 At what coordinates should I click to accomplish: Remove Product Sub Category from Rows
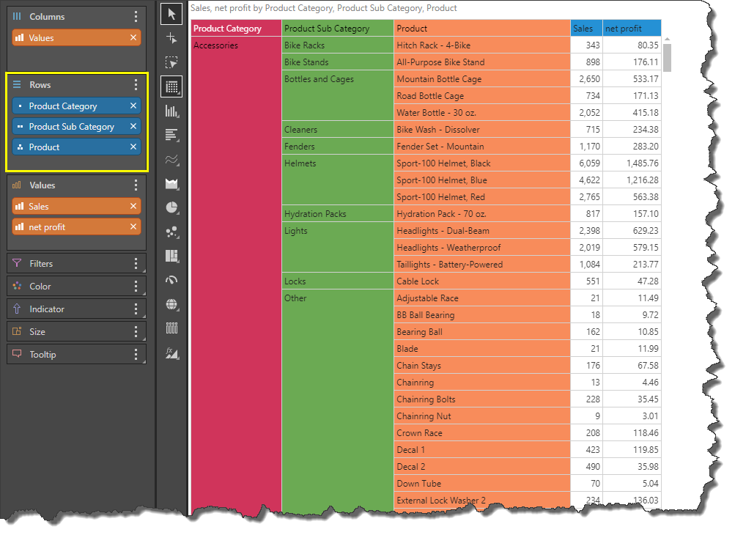pyautogui.click(x=133, y=127)
